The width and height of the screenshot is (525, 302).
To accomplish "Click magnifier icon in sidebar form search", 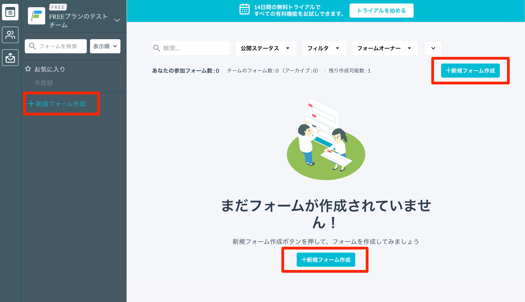I will 32,46.
